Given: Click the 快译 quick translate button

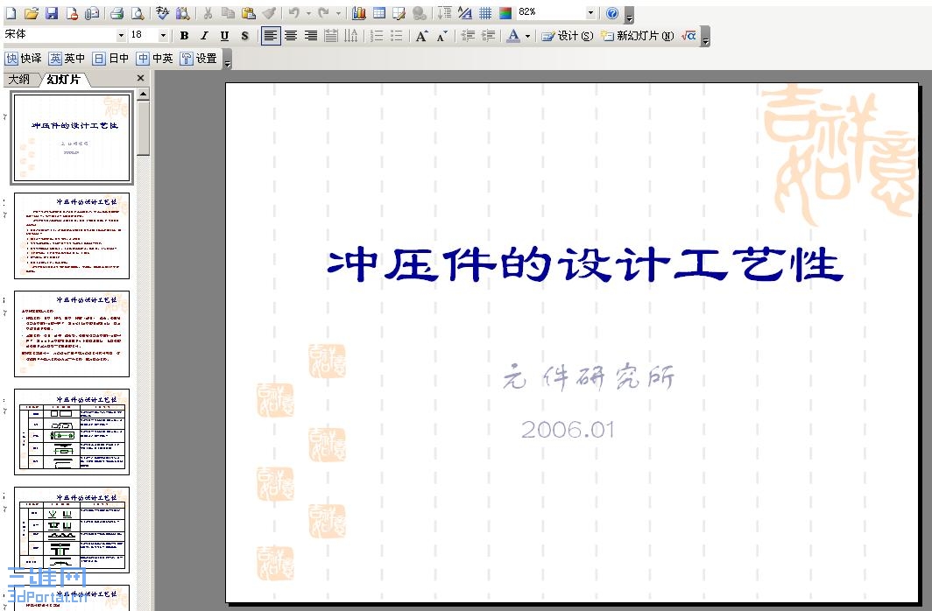Looking at the screenshot, I should (x=24, y=58).
